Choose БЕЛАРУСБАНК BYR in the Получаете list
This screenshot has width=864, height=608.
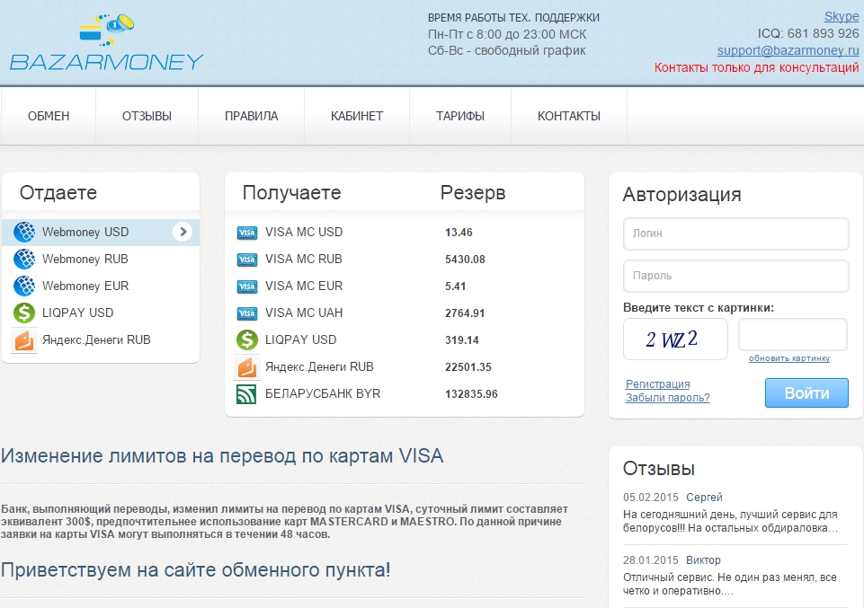click(x=405, y=394)
